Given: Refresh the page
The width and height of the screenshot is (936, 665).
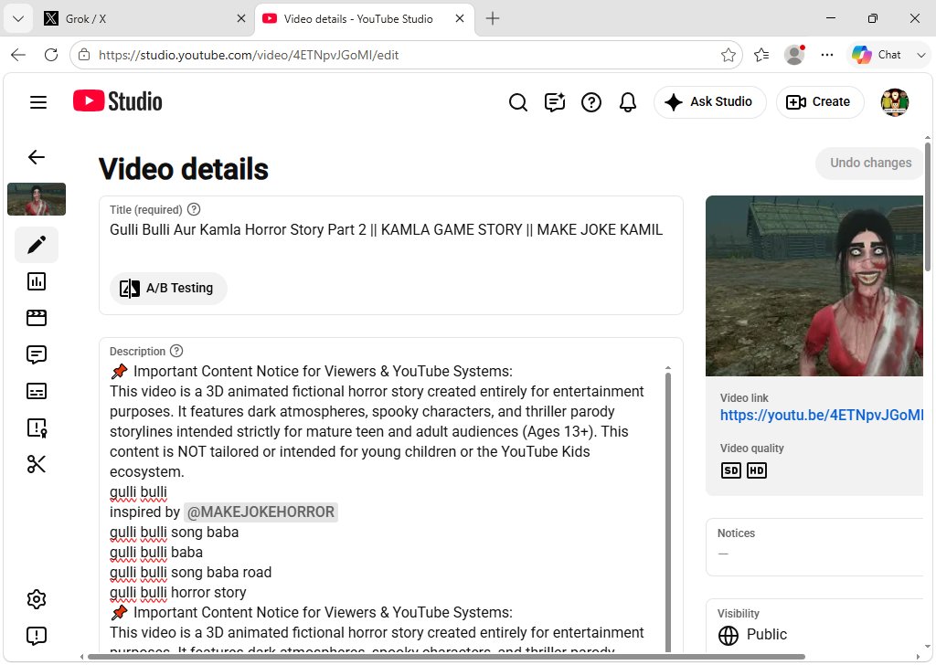Looking at the screenshot, I should pyautogui.click(x=51, y=56).
